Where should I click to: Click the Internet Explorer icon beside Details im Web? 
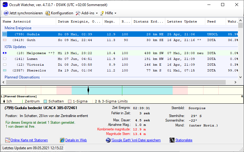pyautogui.click(x=62, y=140)
